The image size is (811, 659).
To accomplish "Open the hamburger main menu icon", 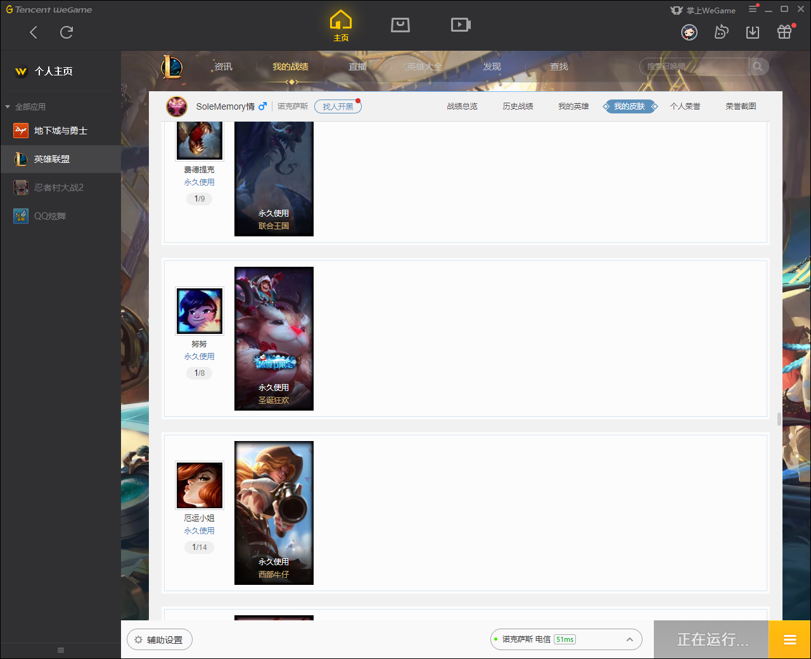I will [753, 9].
